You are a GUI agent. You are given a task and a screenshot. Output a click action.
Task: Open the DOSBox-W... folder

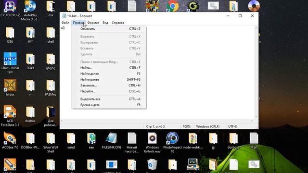pyautogui.click(x=30, y=141)
